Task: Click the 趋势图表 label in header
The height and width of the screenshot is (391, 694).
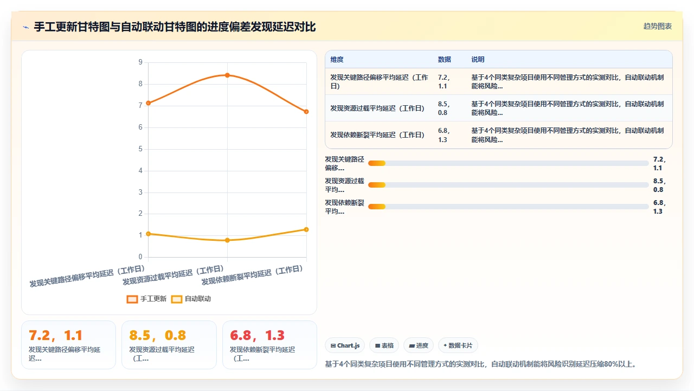Action: (x=658, y=26)
